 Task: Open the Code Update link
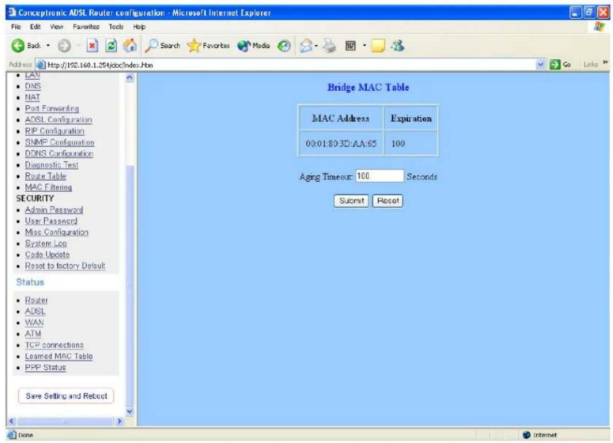pyautogui.click(x=47, y=255)
